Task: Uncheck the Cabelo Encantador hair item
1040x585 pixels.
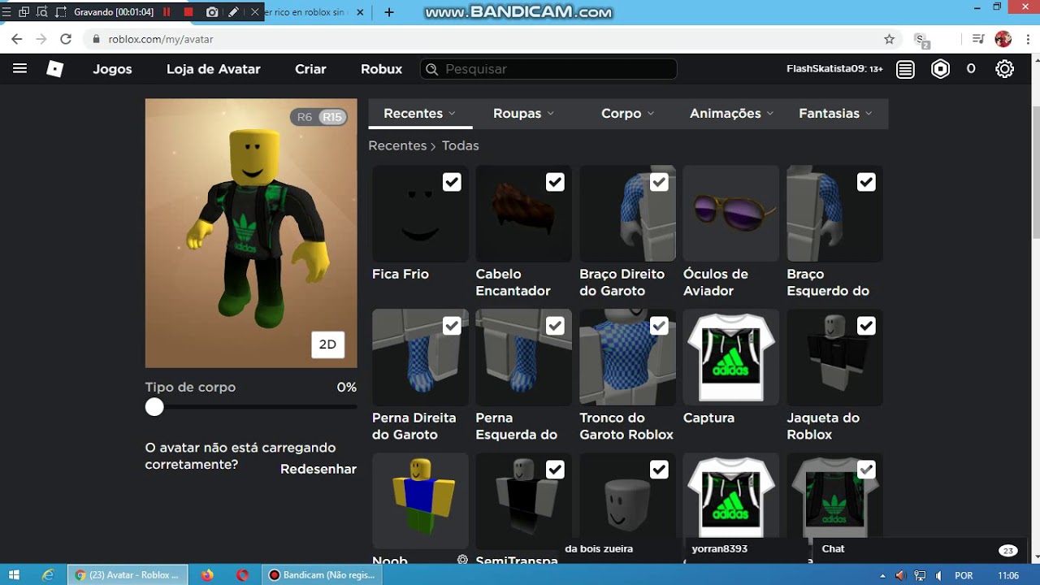Action: tap(555, 182)
